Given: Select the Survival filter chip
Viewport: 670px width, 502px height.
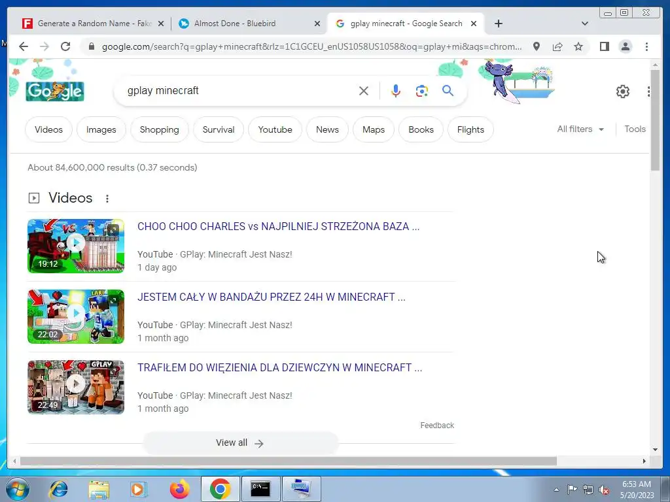Looking at the screenshot, I should pyautogui.click(x=219, y=129).
